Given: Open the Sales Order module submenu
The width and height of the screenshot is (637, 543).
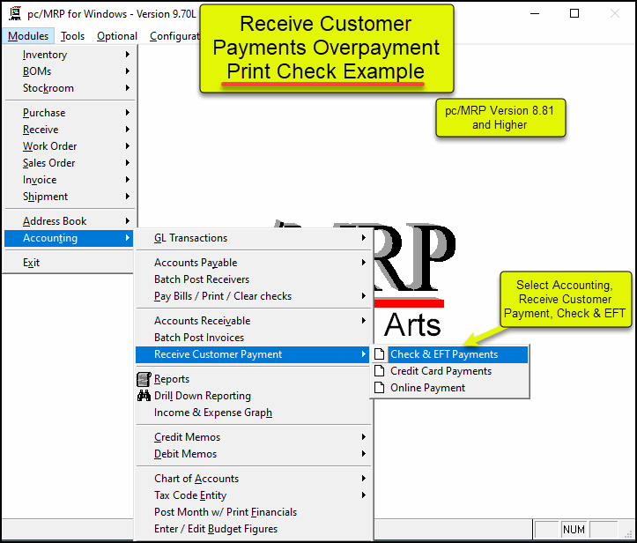Looking at the screenshot, I should (x=49, y=163).
